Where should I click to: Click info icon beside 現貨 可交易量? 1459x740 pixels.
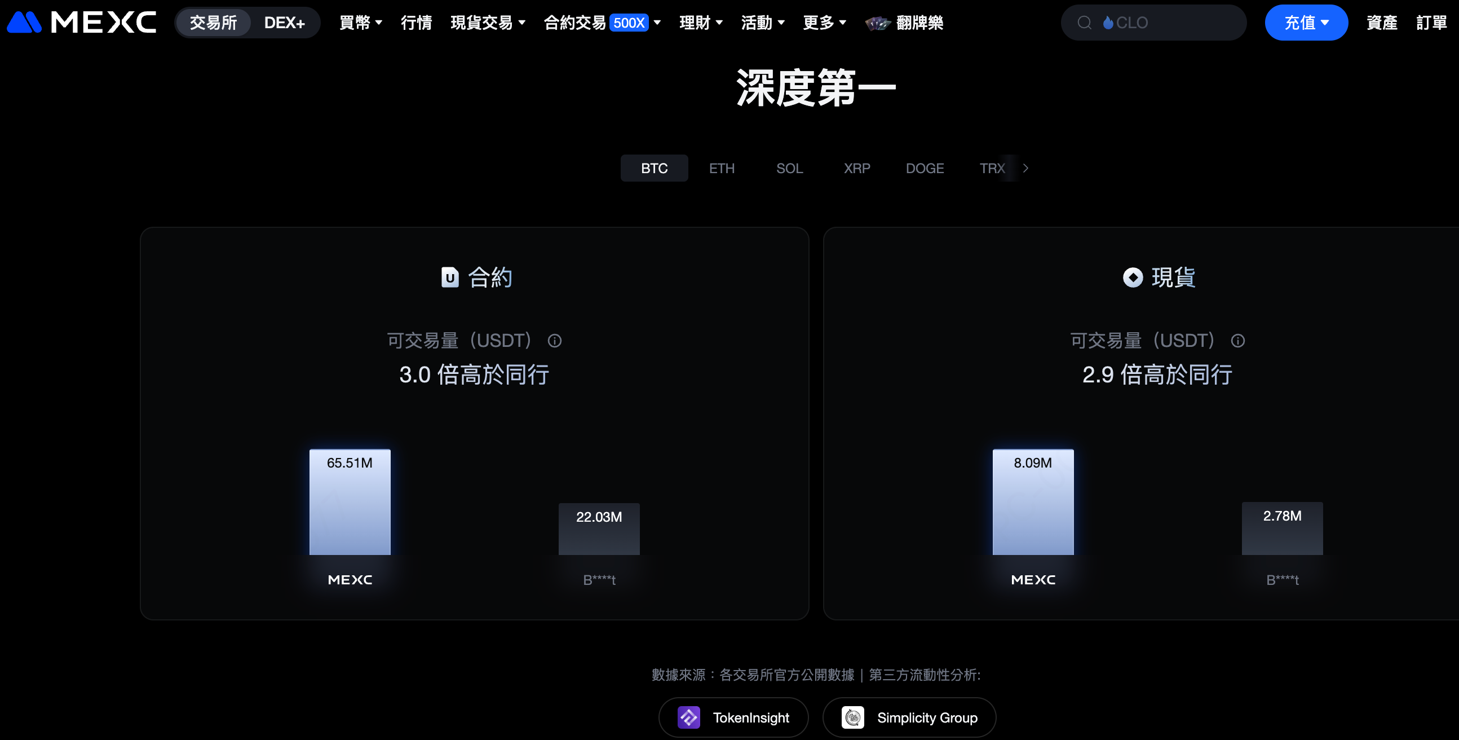[1237, 341]
